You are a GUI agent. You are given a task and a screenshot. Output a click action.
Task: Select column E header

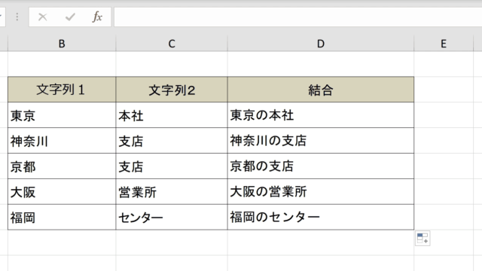click(444, 44)
